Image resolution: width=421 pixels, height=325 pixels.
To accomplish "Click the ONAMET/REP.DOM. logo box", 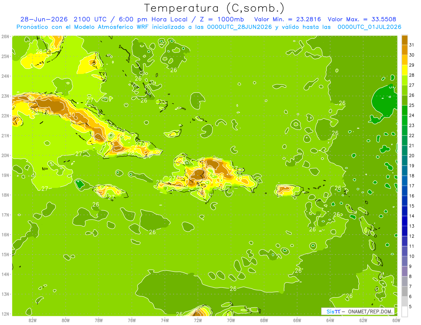I will click(x=357, y=311).
